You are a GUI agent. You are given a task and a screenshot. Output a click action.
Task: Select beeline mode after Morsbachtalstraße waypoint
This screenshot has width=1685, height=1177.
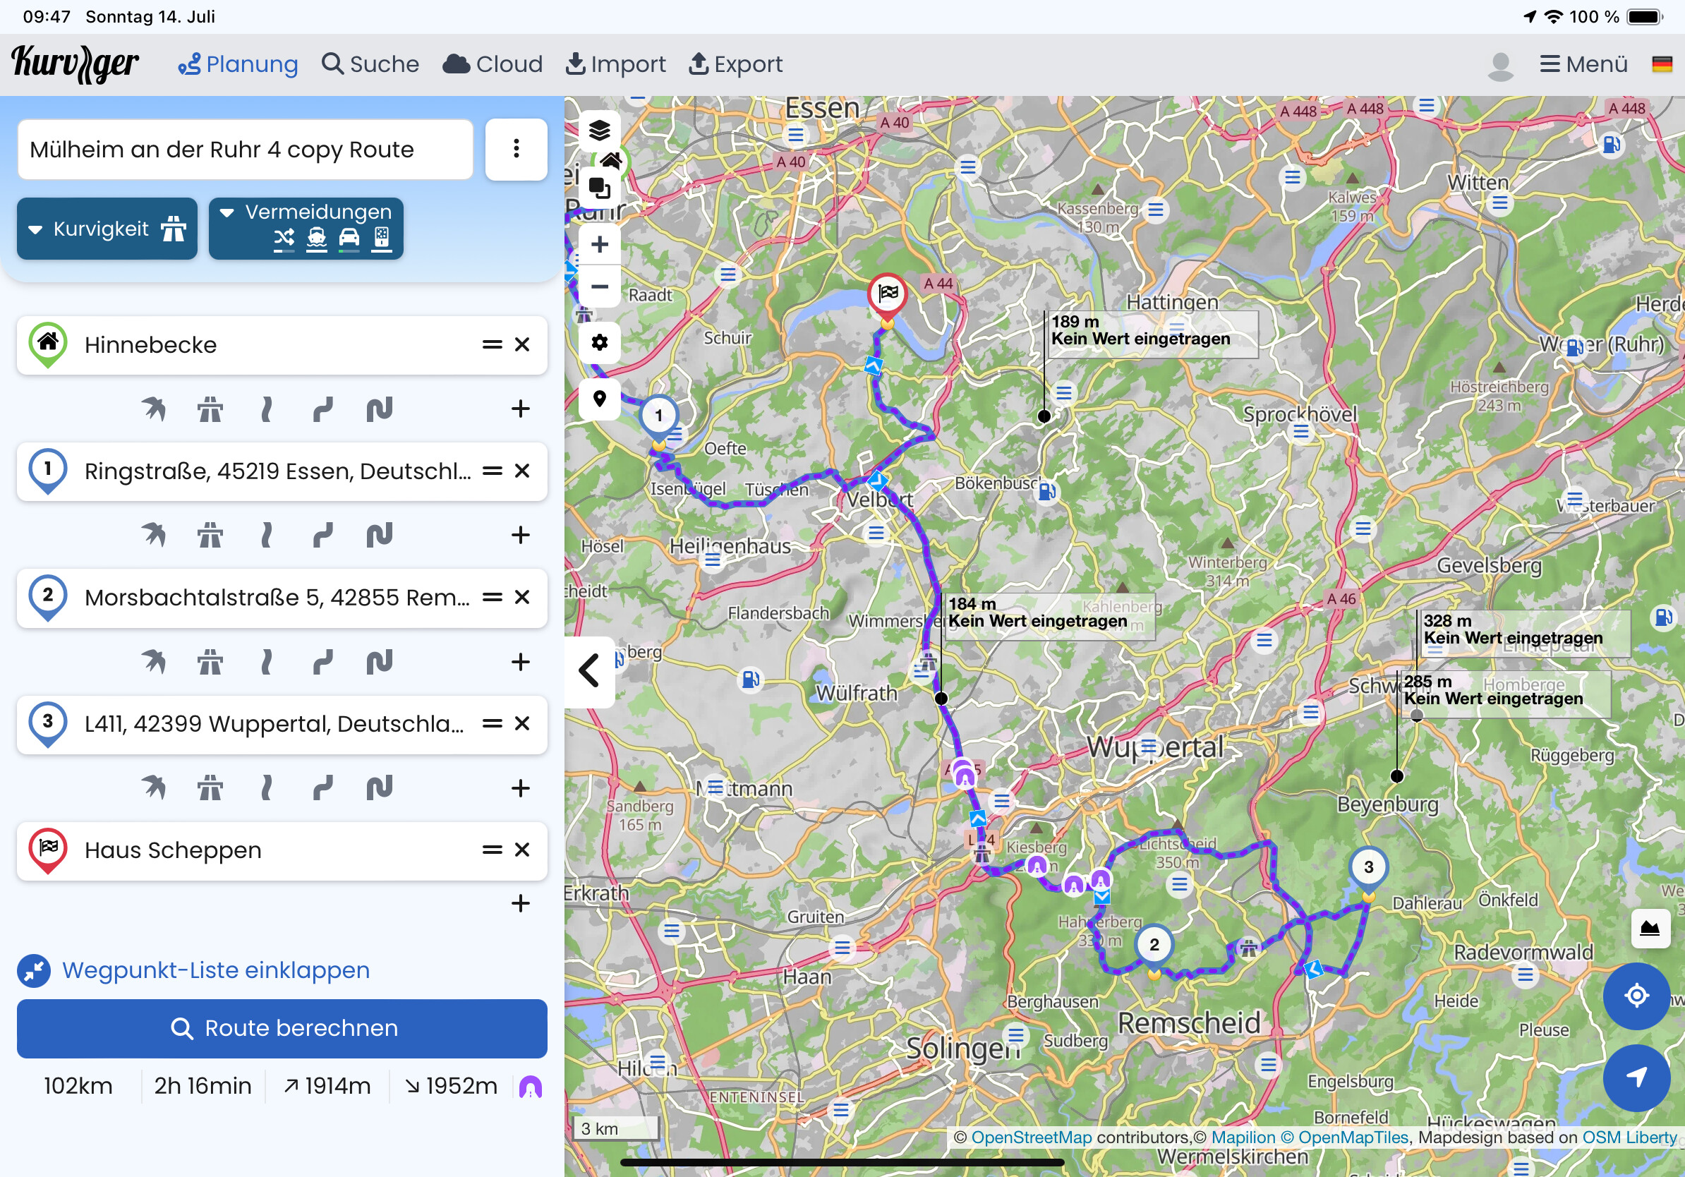(x=153, y=662)
